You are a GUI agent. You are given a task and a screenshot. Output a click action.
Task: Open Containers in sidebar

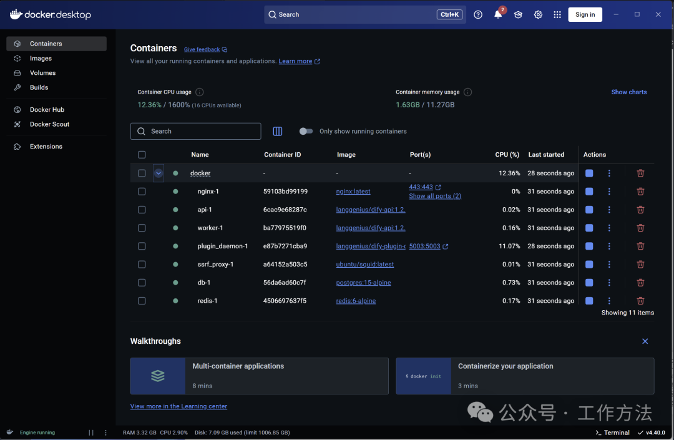tap(56, 44)
